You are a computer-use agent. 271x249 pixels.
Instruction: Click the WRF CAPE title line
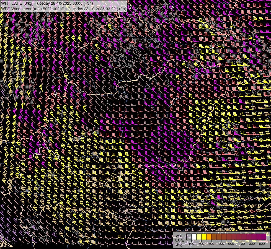(47, 3)
